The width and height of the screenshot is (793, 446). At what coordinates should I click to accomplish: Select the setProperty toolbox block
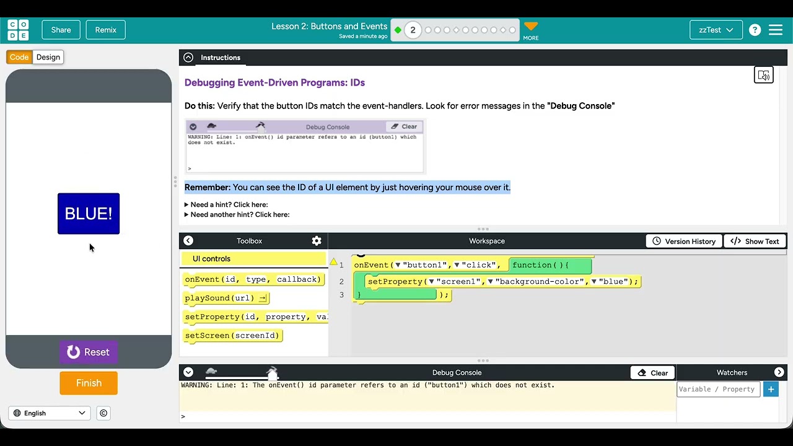point(256,317)
